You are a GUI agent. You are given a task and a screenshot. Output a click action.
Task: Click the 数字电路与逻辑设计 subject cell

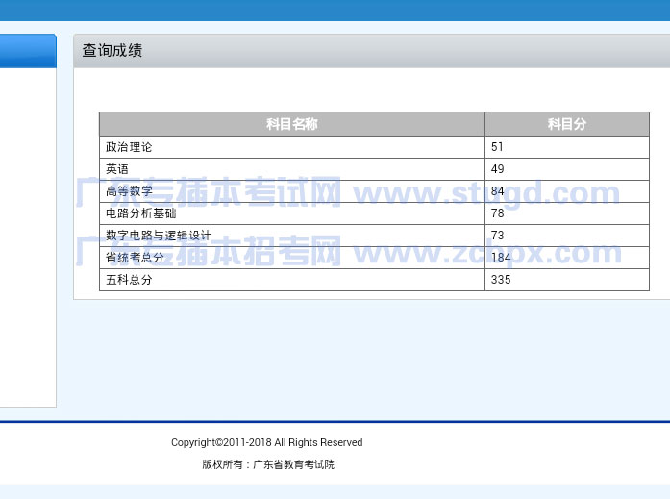(x=292, y=236)
